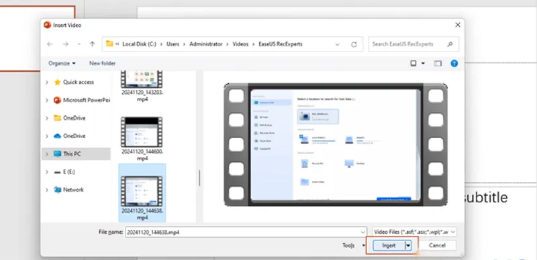Open the Tools menu

click(x=354, y=245)
